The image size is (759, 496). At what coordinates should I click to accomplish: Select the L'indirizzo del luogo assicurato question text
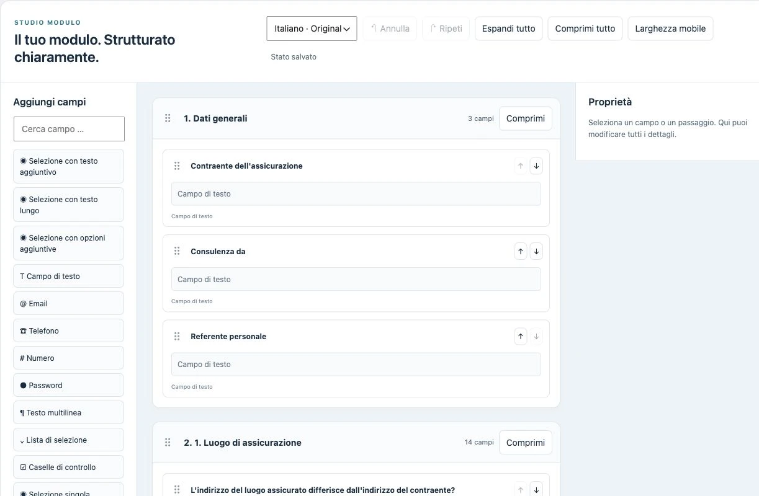(x=323, y=490)
